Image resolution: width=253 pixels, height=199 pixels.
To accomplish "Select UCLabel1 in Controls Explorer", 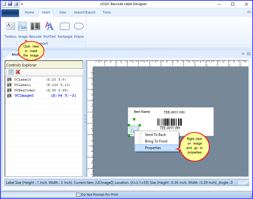I will pyautogui.click(x=44, y=85).
